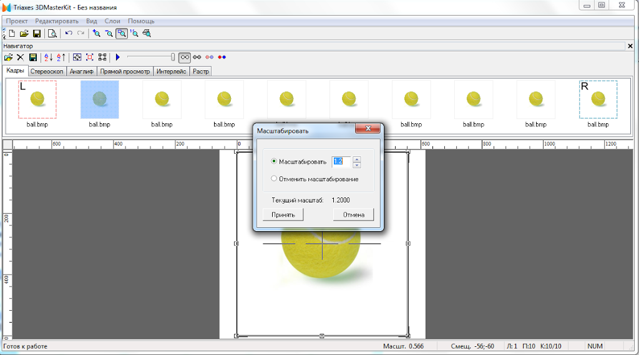Open the Проект menu
639x355 pixels.
[x=17, y=21]
